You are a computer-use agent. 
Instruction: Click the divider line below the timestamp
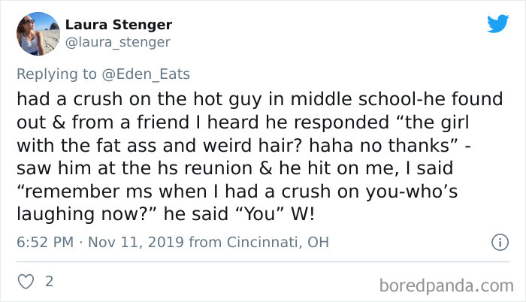263,261
